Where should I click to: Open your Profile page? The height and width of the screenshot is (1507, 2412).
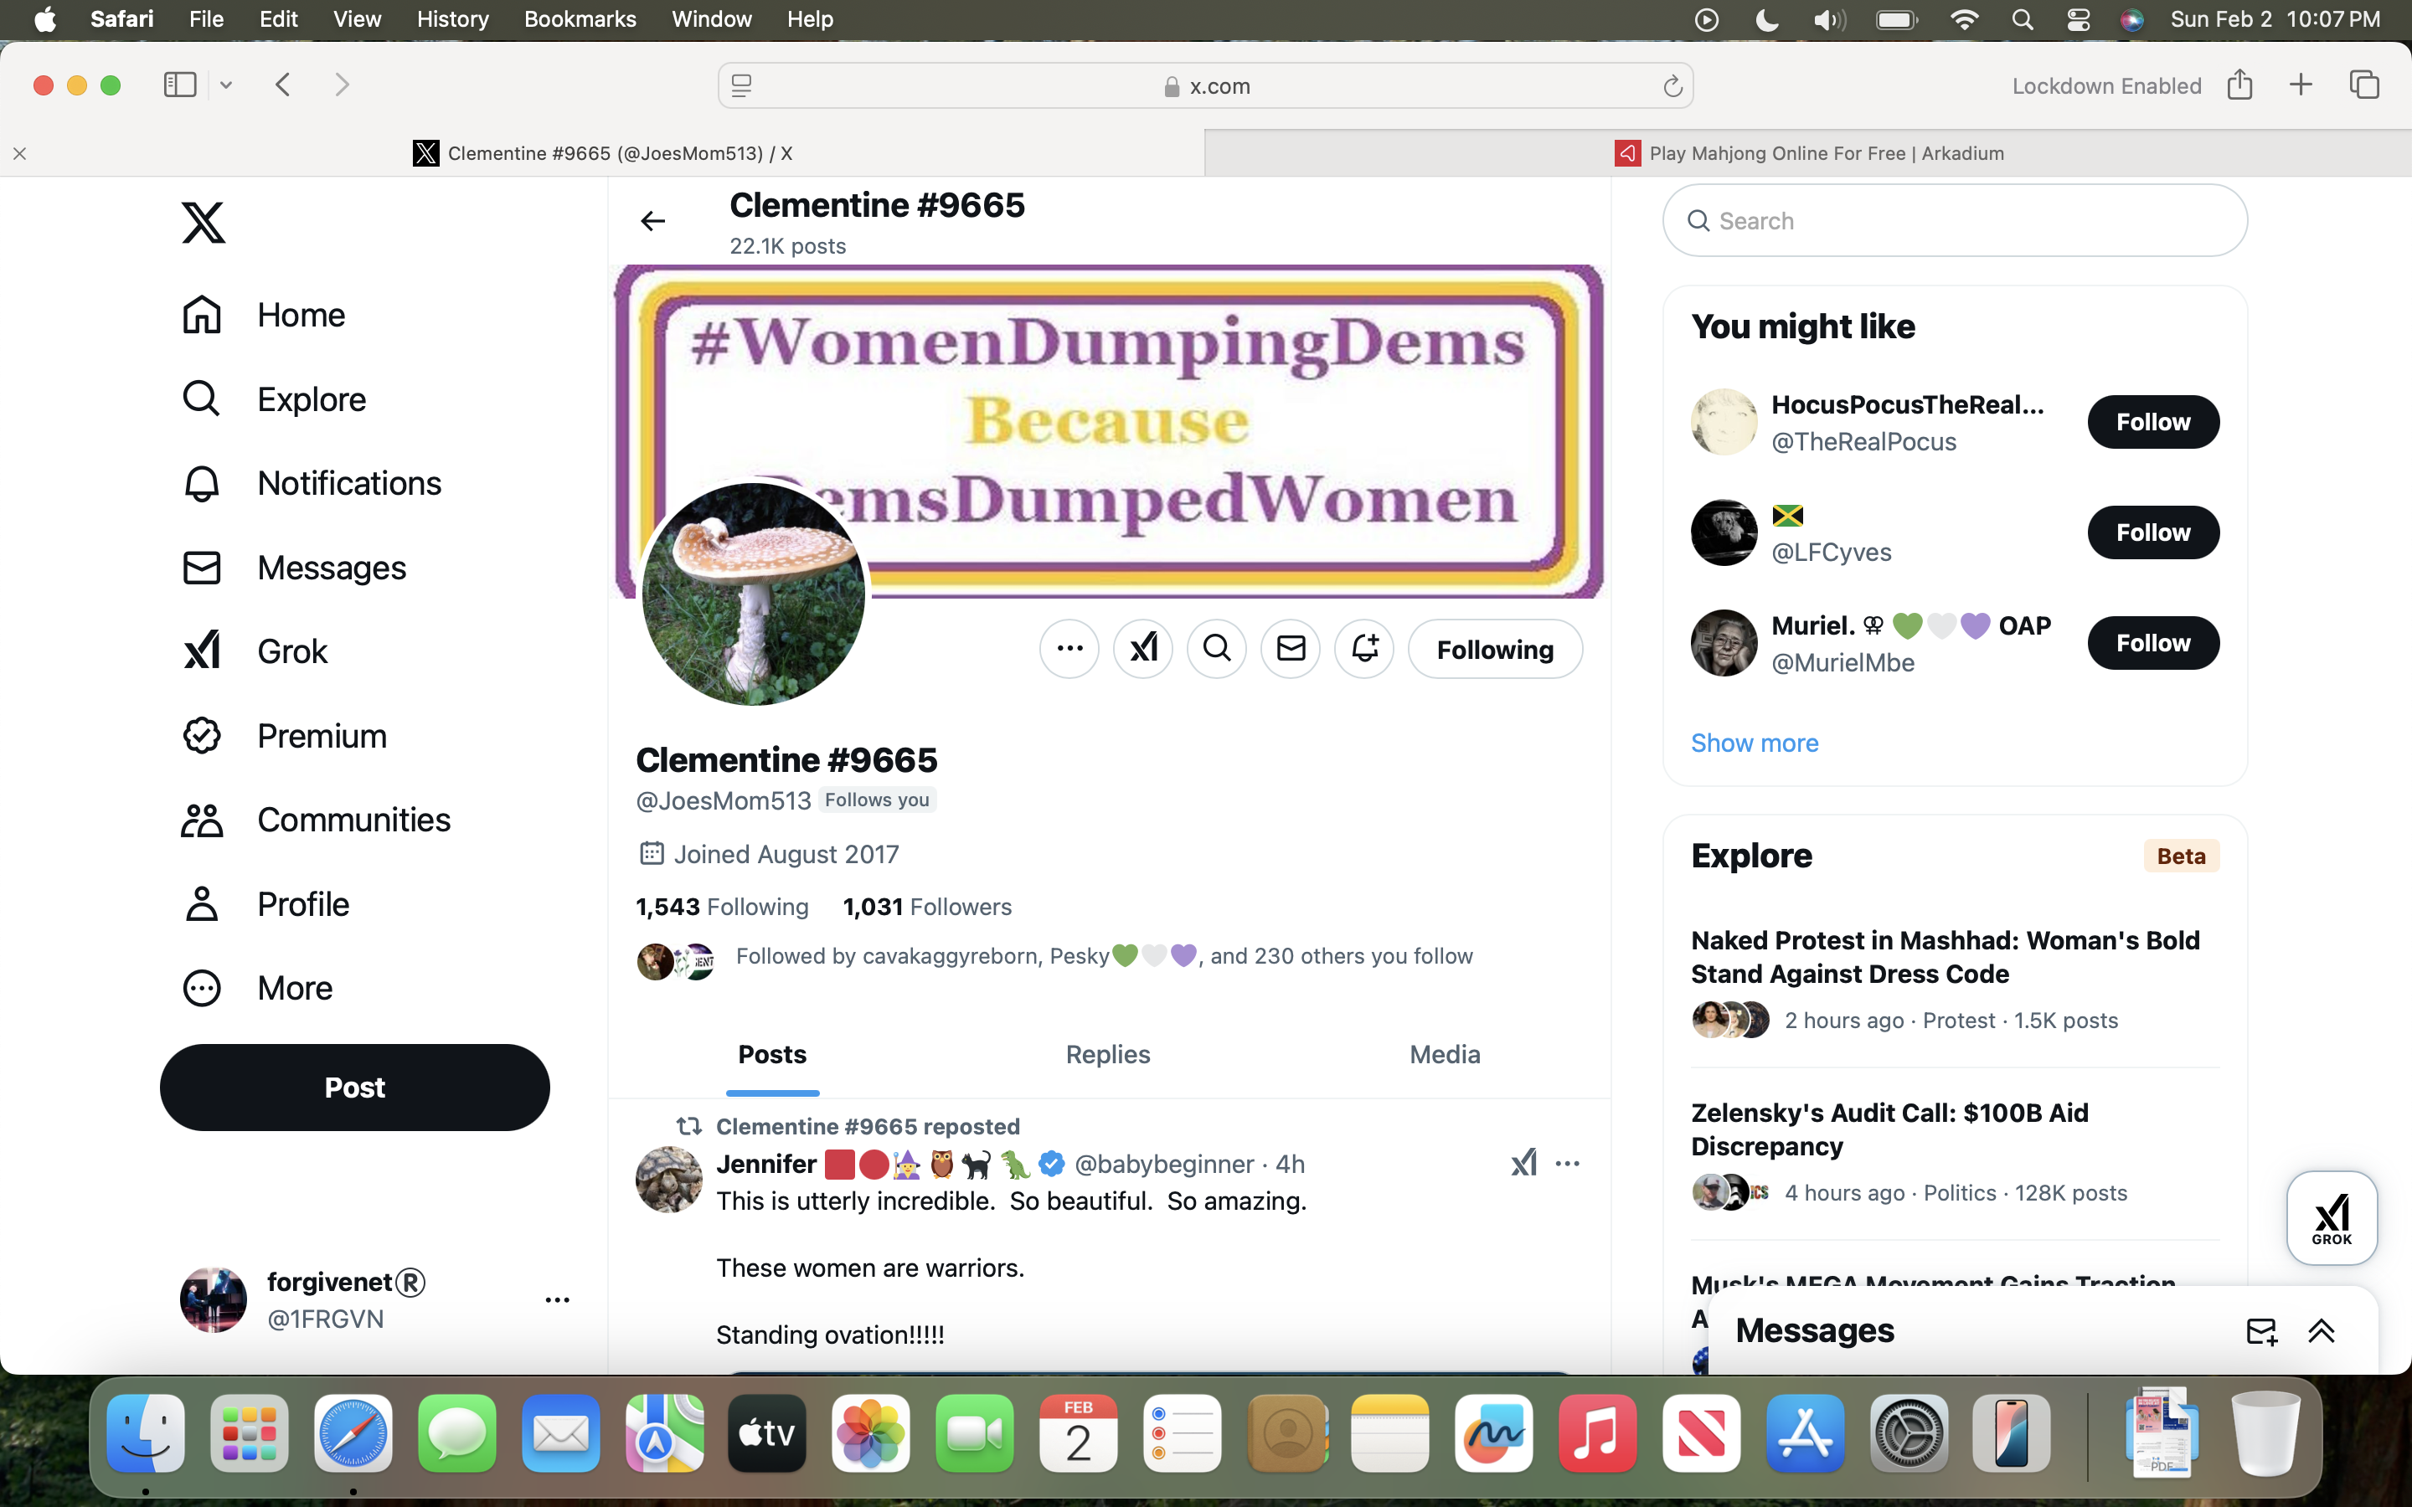point(266,904)
